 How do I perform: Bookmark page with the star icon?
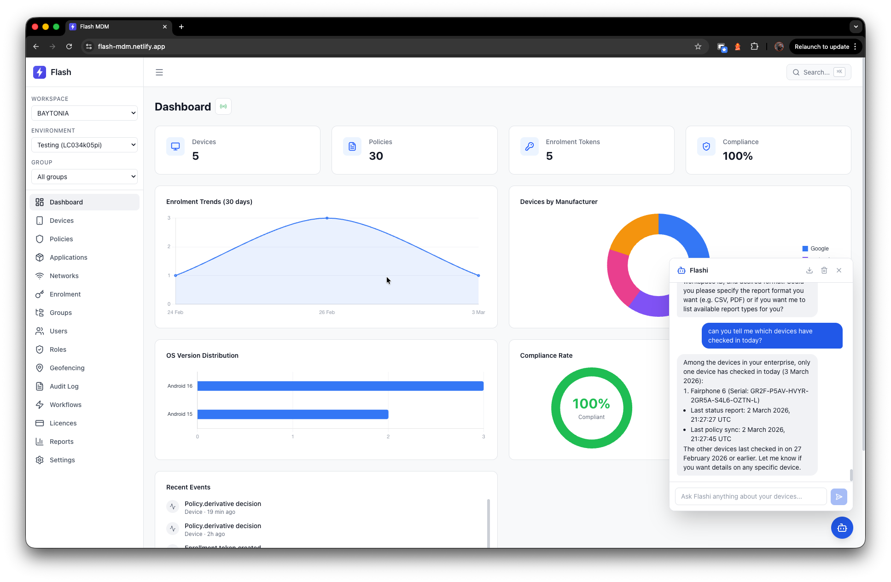coord(698,47)
